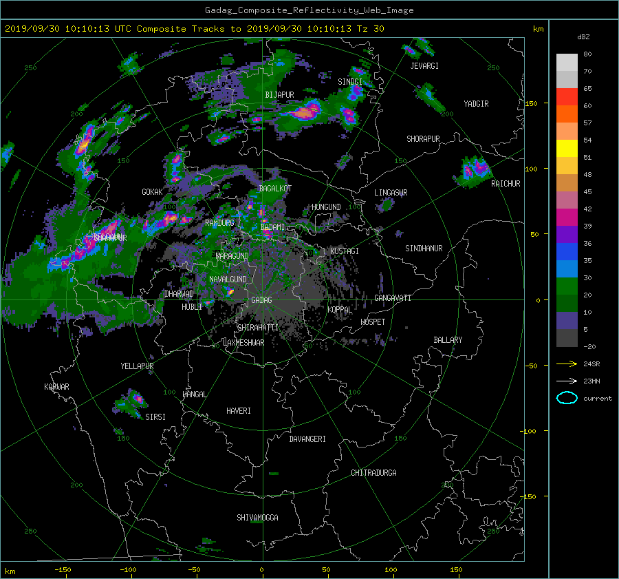Click the KARWAR city label

tap(56, 387)
